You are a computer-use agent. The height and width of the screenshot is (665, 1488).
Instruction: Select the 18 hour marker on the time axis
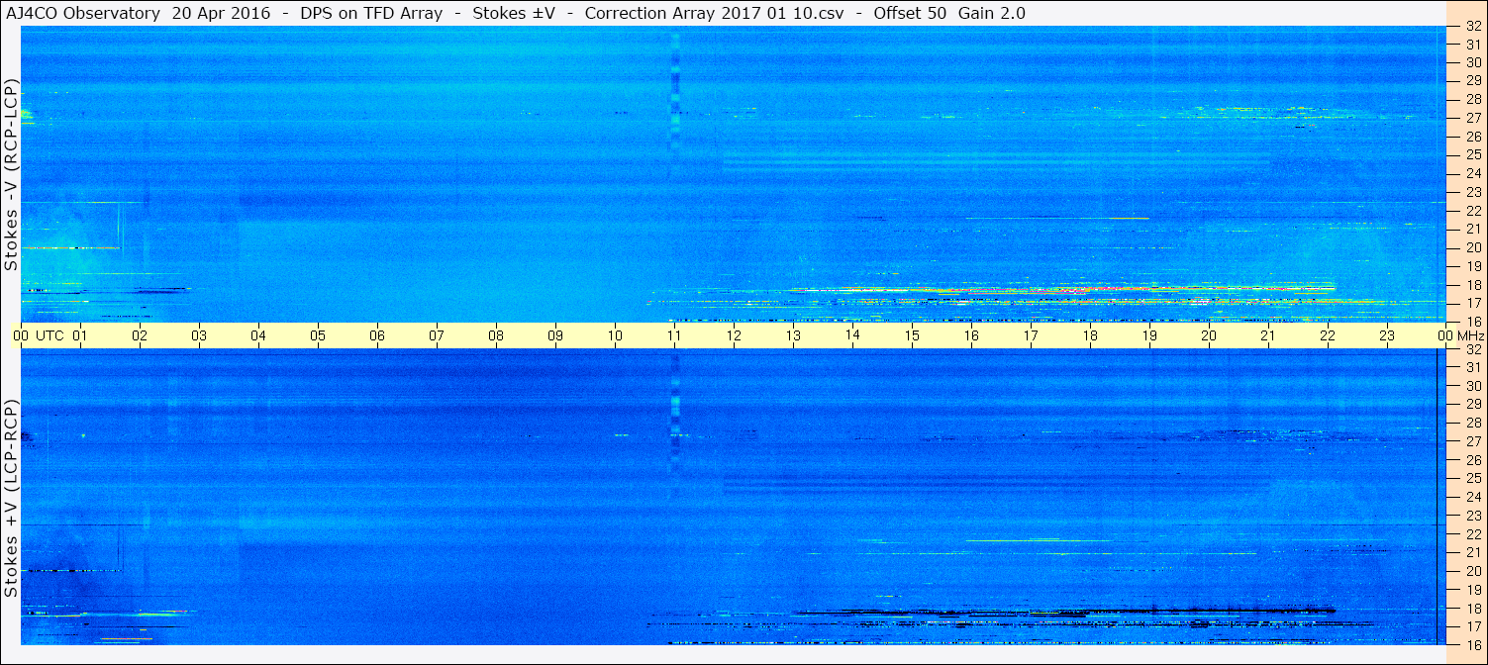pos(1090,335)
